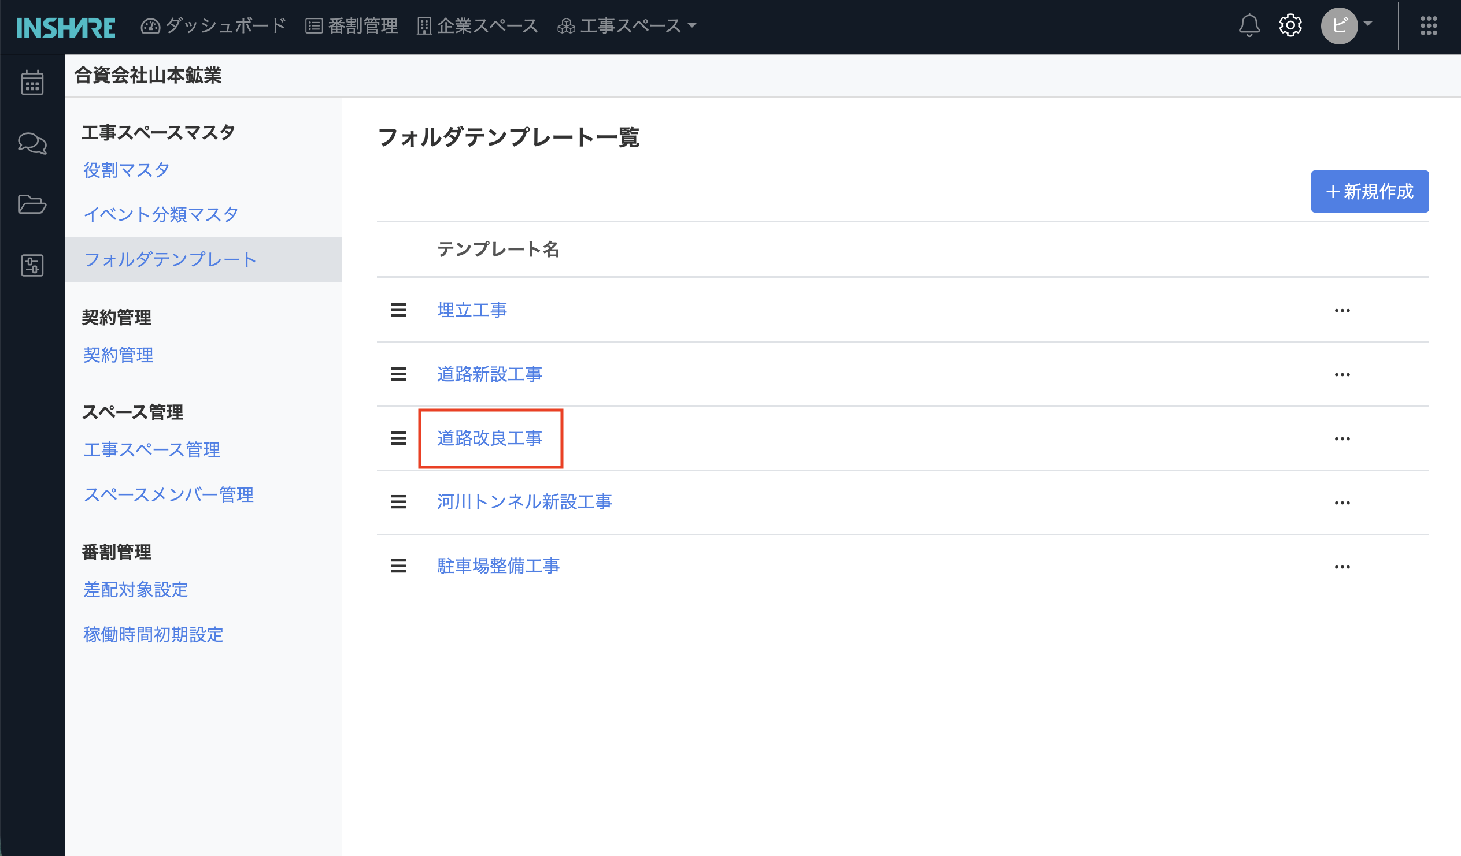Open the 駐車場整備工事 template link
Viewport: 1461px width, 856px height.
[498, 566]
